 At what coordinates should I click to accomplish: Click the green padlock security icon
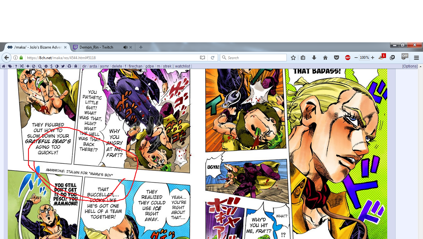21,58
